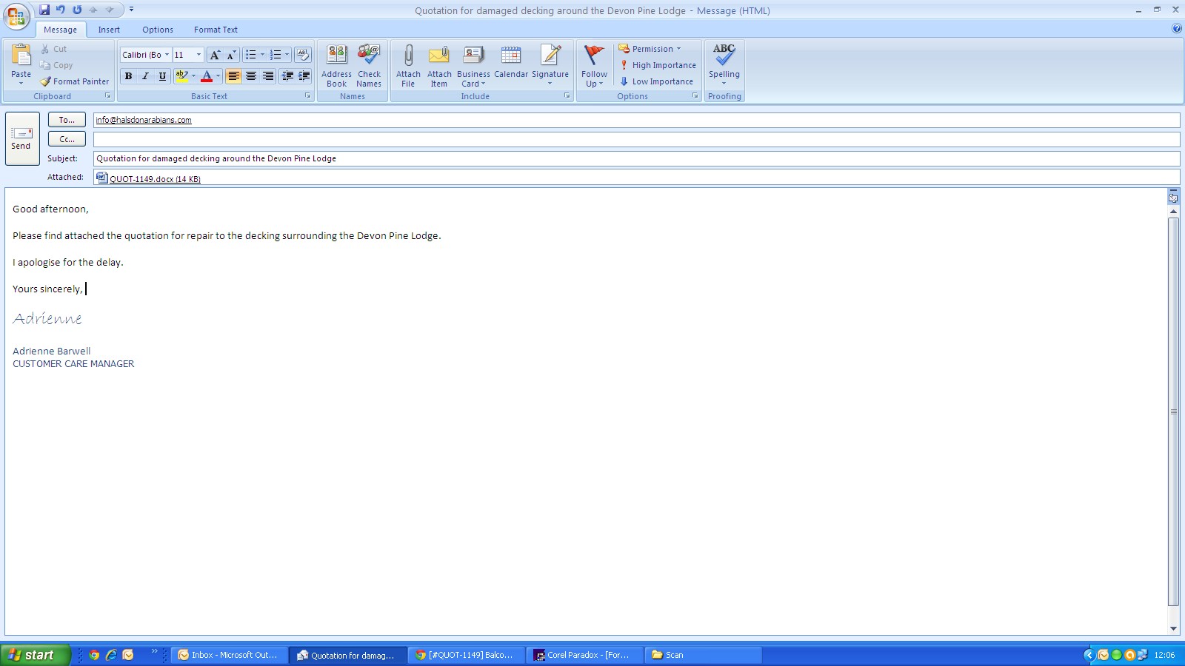Open the Address Book
The height and width of the screenshot is (666, 1185).
coord(337,66)
